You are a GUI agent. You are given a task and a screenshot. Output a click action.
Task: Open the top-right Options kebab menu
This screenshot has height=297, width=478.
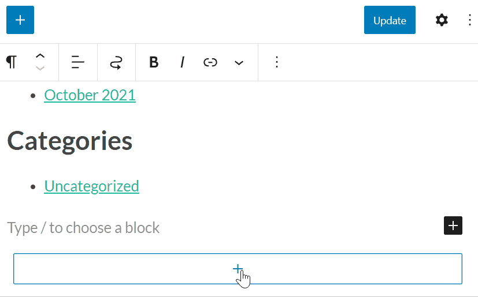(x=469, y=20)
